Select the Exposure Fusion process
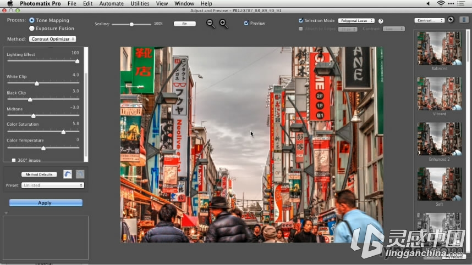Image resolution: width=472 pixels, height=265 pixels. tap(31, 28)
